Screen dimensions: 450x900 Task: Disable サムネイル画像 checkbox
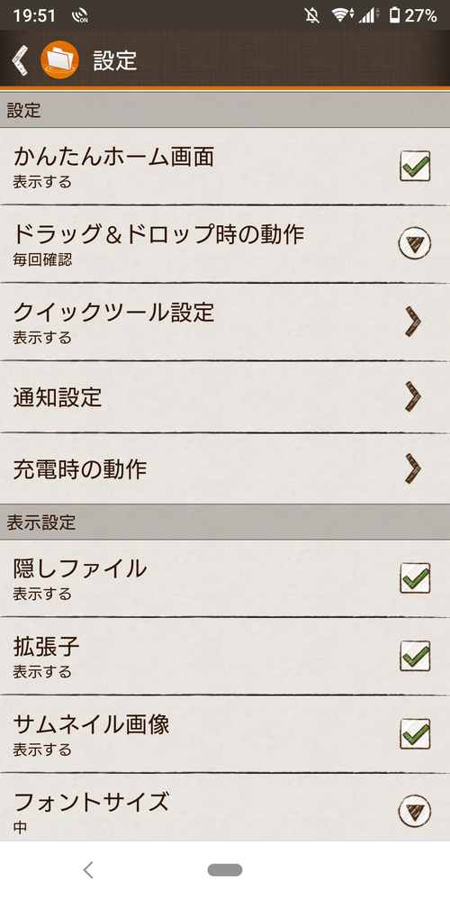tap(415, 734)
